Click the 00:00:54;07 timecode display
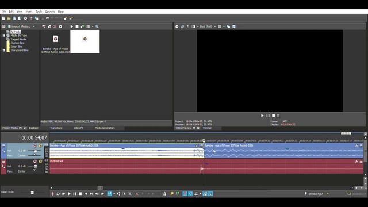Screen dimensions: 368x207 [x=34, y=138]
